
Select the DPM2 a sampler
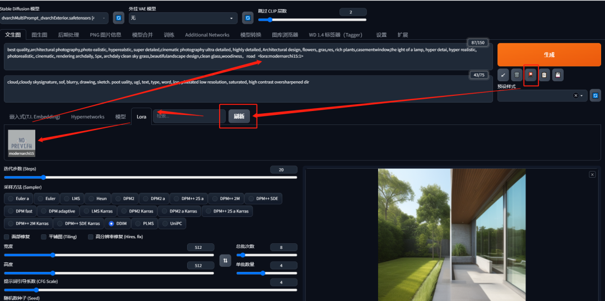tap(154, 199)
